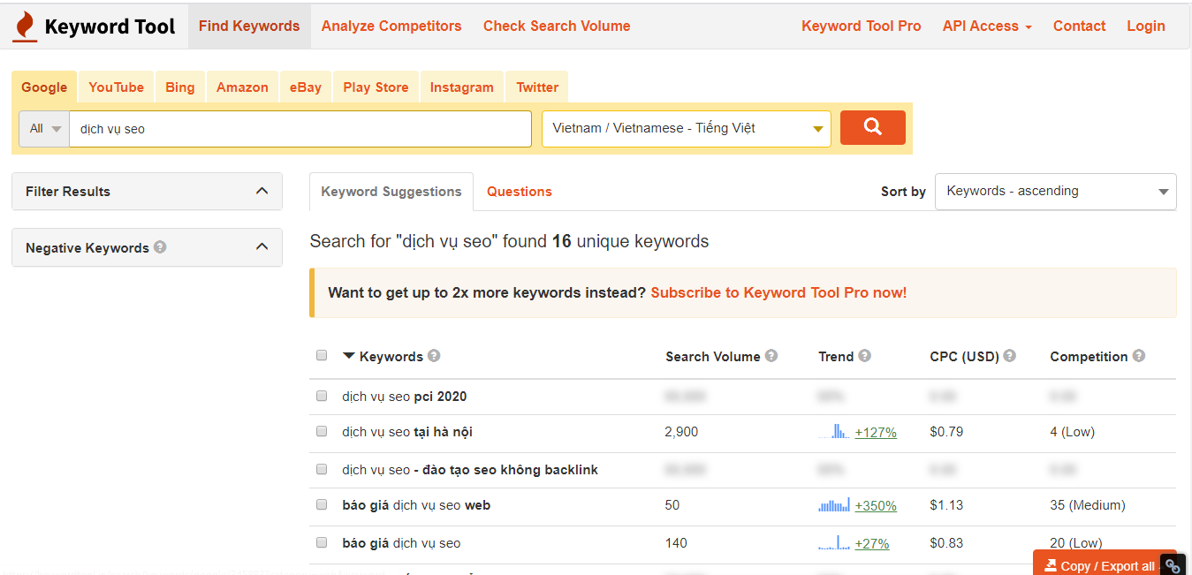
Task: Click the link icon beside Copy / Export all
Action: [x=1173, y=565]
